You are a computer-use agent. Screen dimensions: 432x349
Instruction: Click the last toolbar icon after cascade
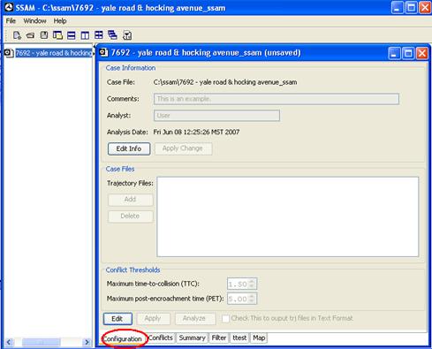[x=127, y=35]
